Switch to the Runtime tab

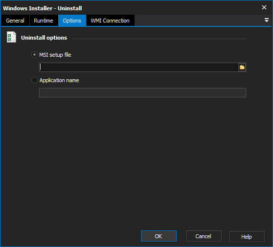[x=44, y=21]
